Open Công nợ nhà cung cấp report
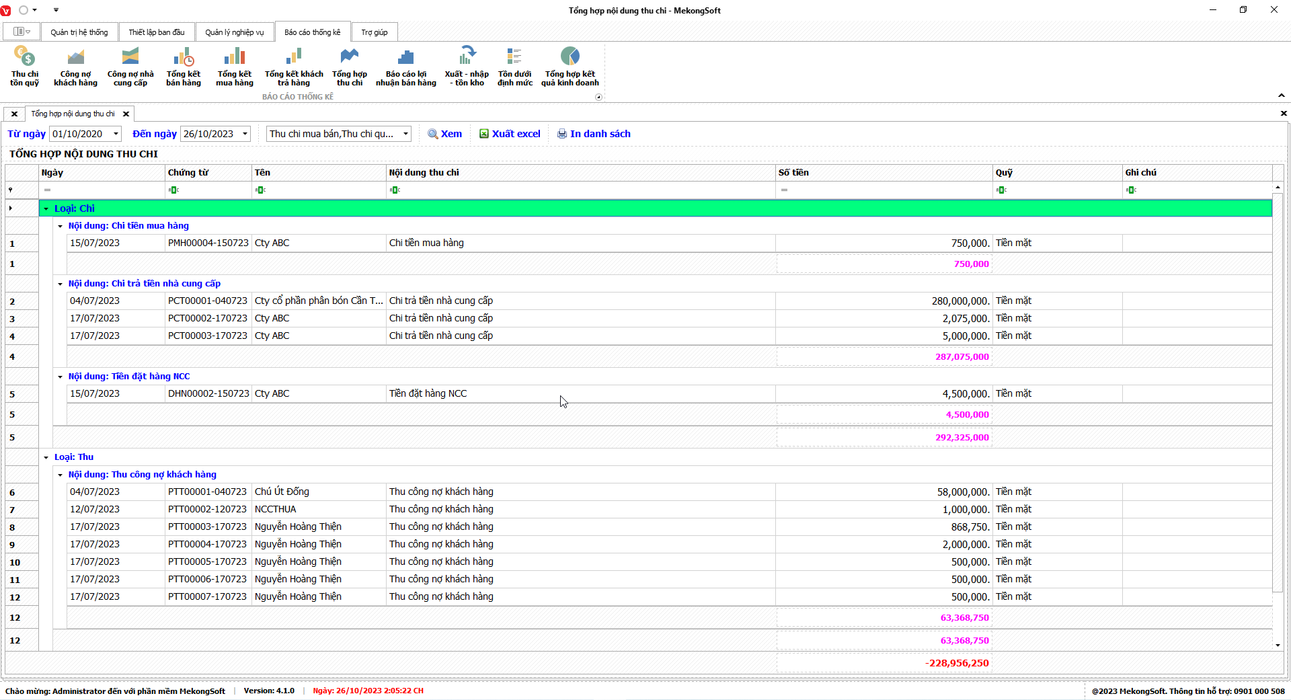 (x=130, y=66)
